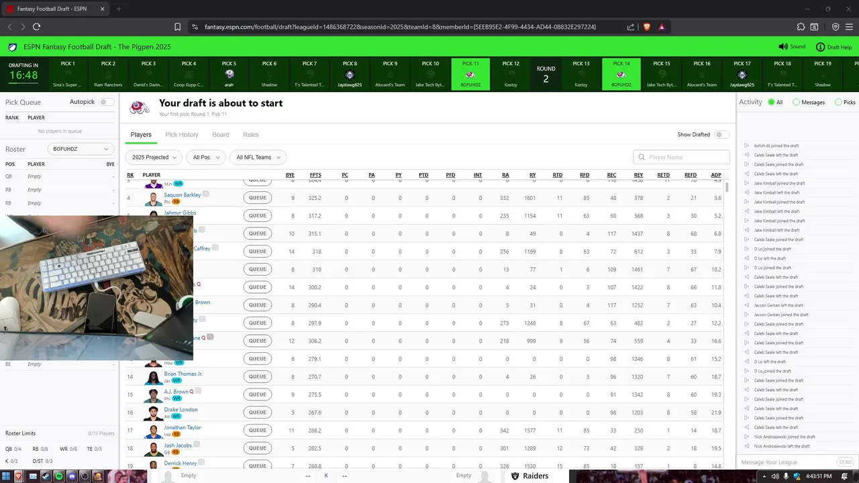Open the BOFUHDZ roster dropdown
This screenshot has height=483, width=859.
click(x=81, y=149)
